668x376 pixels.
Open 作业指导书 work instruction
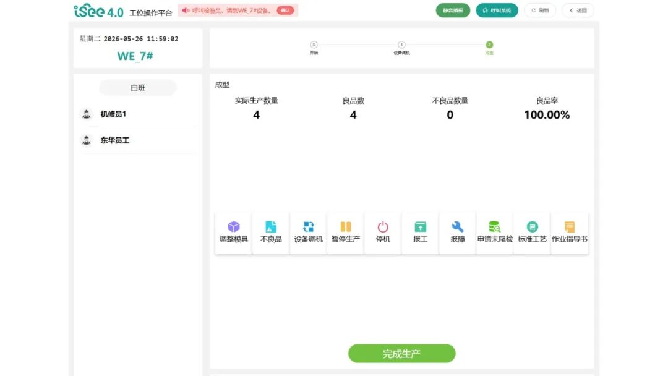pos(570,233)
